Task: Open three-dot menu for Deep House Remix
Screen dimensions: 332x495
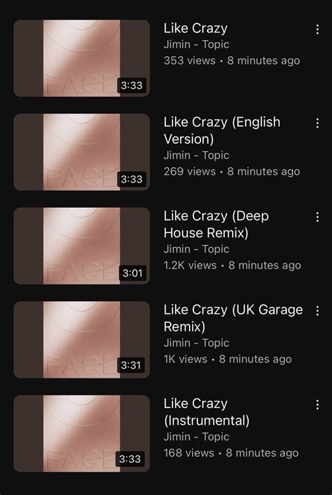Action: (x=317, y=217)
